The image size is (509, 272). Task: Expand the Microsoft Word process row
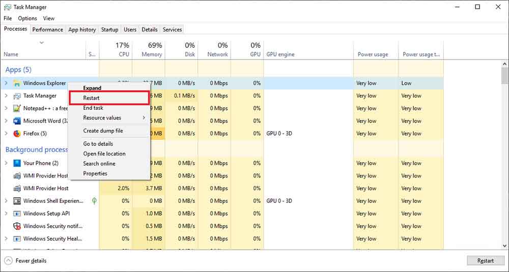click(x=6, y=121)
